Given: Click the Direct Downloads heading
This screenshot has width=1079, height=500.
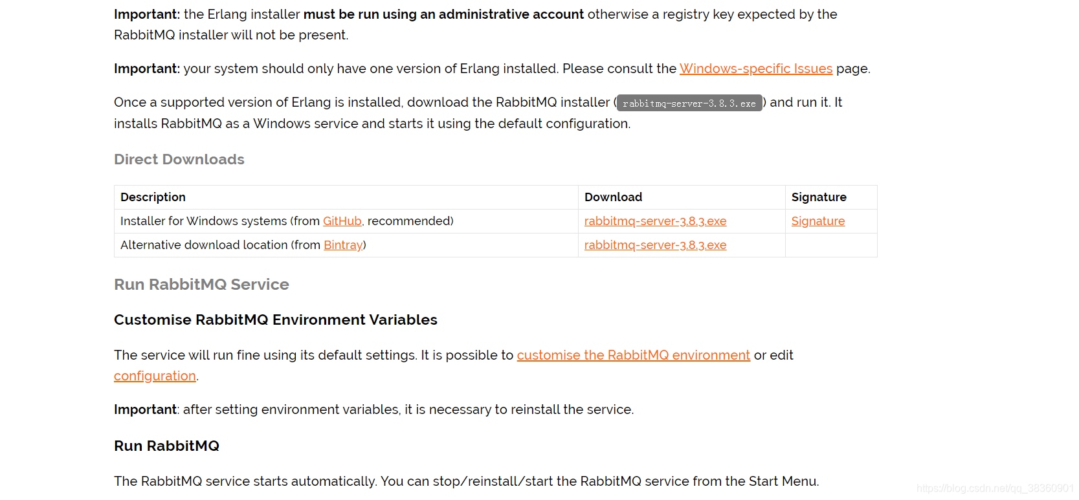Looking at the screenshot, I should coord(179,159).
